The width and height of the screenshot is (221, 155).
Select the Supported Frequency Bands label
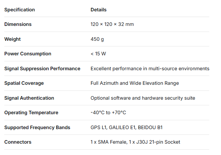(x=37, y=127)
